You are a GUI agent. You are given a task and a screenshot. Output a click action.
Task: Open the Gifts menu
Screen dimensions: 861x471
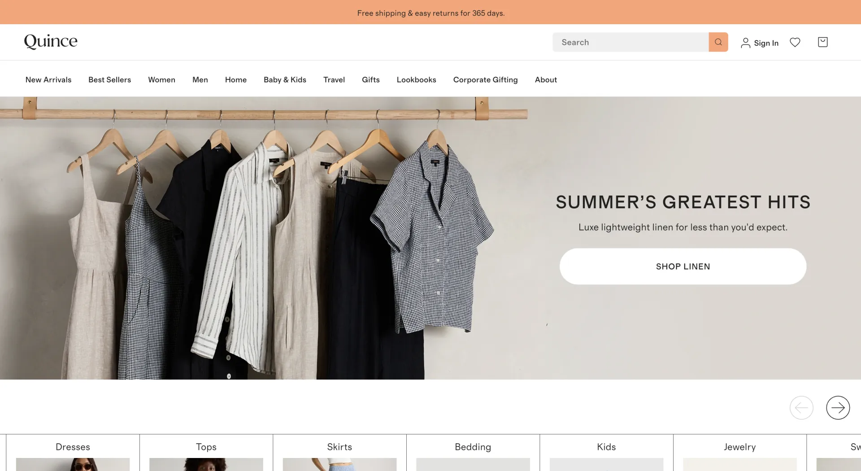tap(371, 79)
